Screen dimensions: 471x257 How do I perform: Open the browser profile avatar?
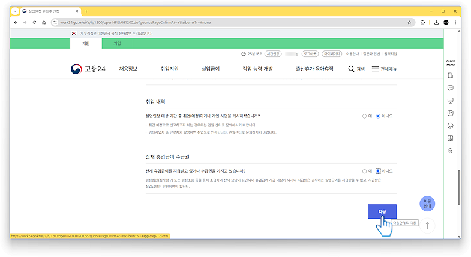[446, 23]
